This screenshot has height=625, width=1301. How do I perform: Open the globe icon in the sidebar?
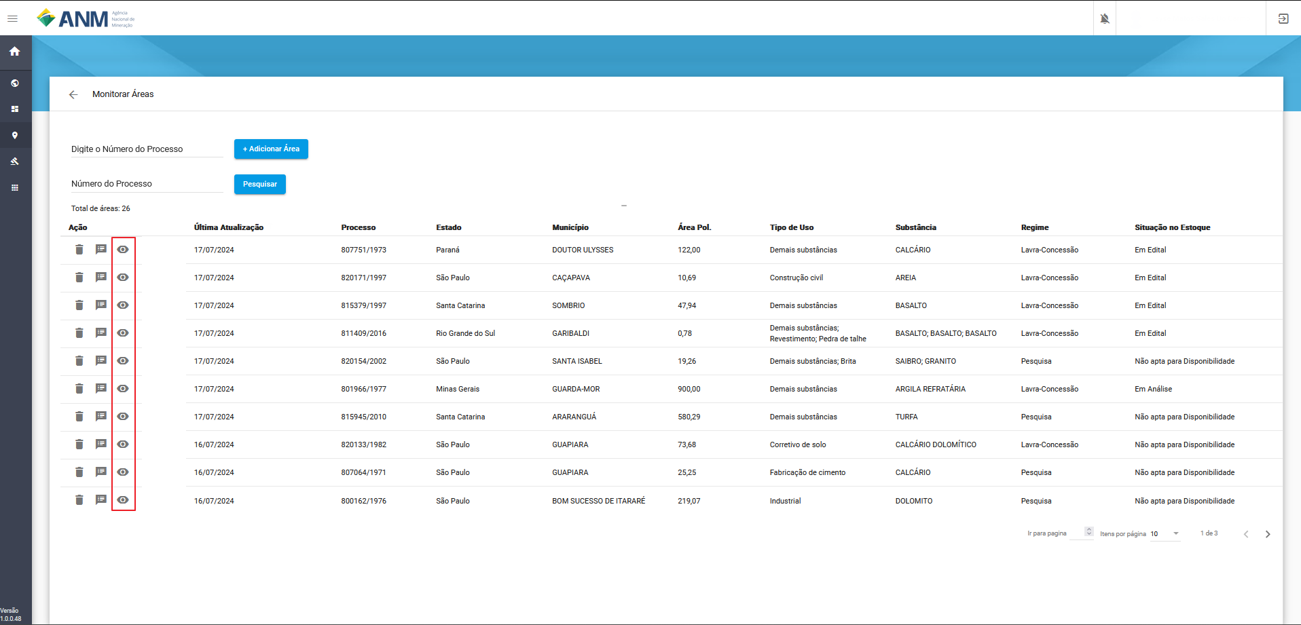pos(15,83)
